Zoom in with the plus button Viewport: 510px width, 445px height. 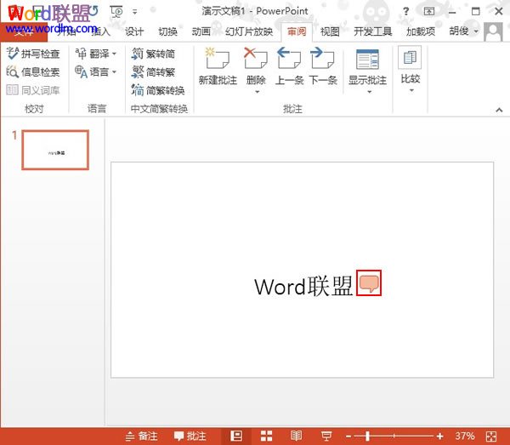[x=440, y=436]
